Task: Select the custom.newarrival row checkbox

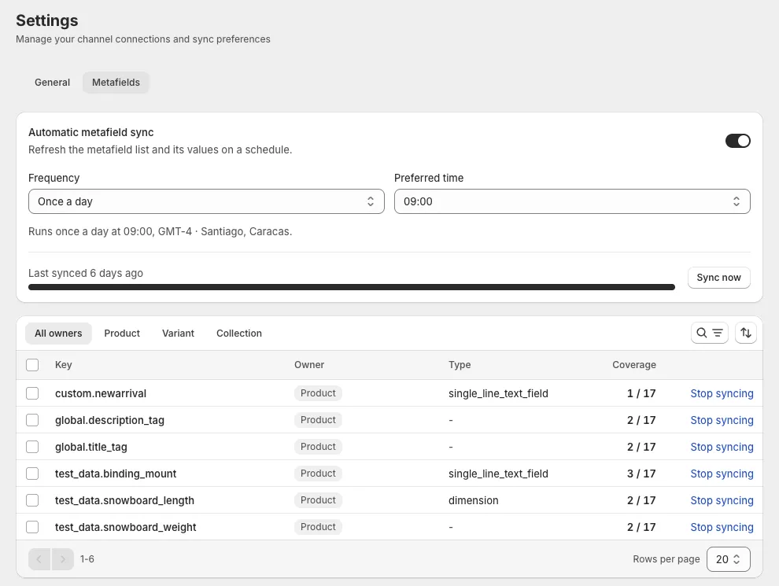Action: coord(32,393)
